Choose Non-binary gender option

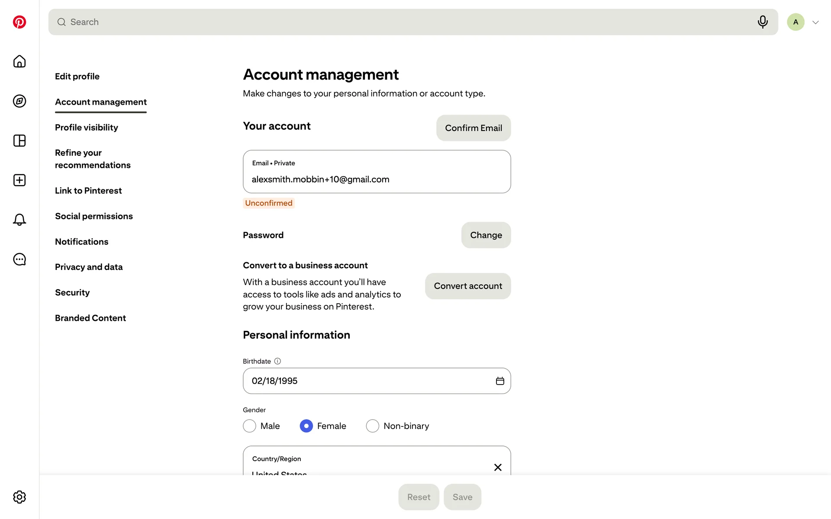pyautogui.click(x=373, y=426)
